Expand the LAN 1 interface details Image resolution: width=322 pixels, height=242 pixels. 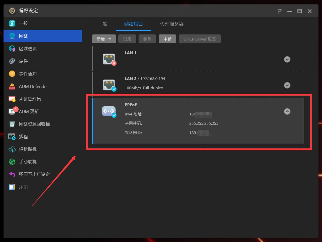coord(287,59)
